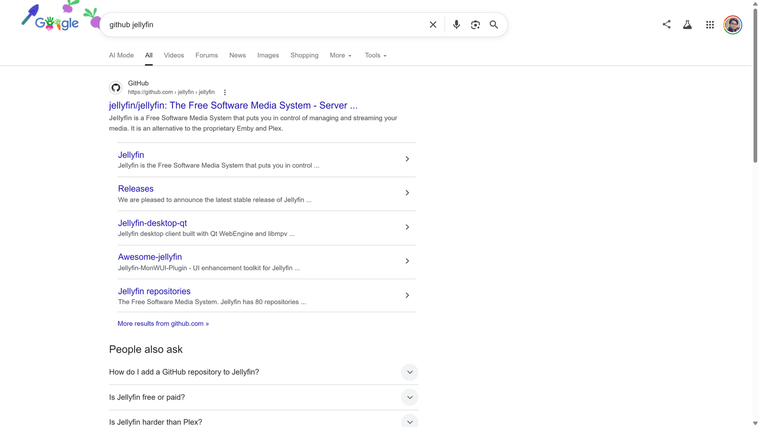
Task: Switch to News tab
Action: (x=237, y=55)
